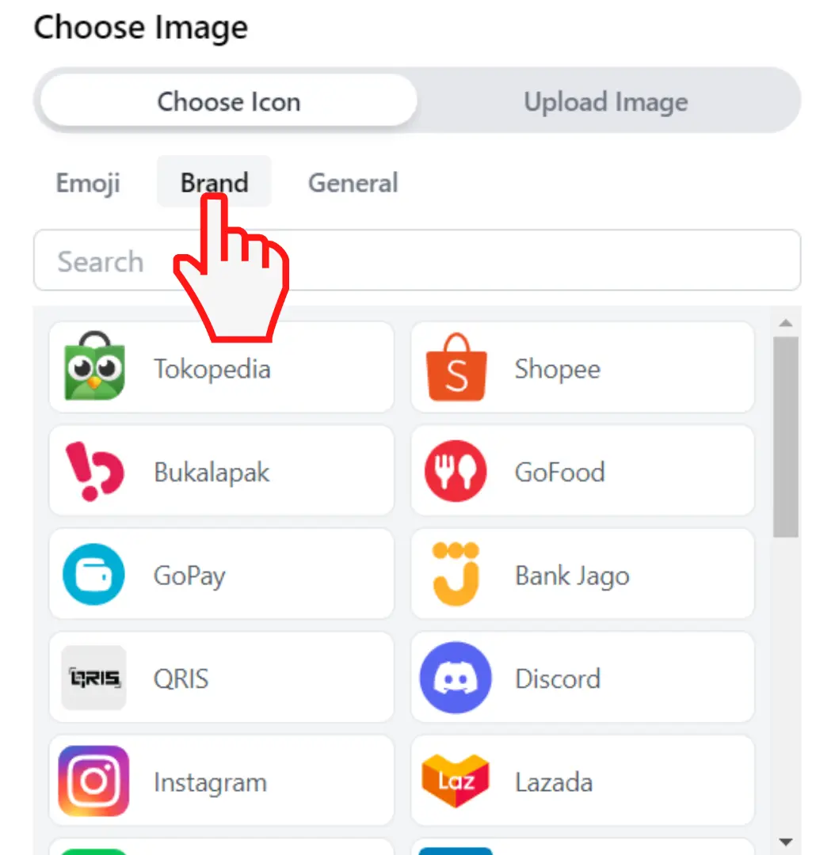The height and width of the screenshot is (855, 835).
Task: Click the scroll down arrow
Action: point(786,841)
